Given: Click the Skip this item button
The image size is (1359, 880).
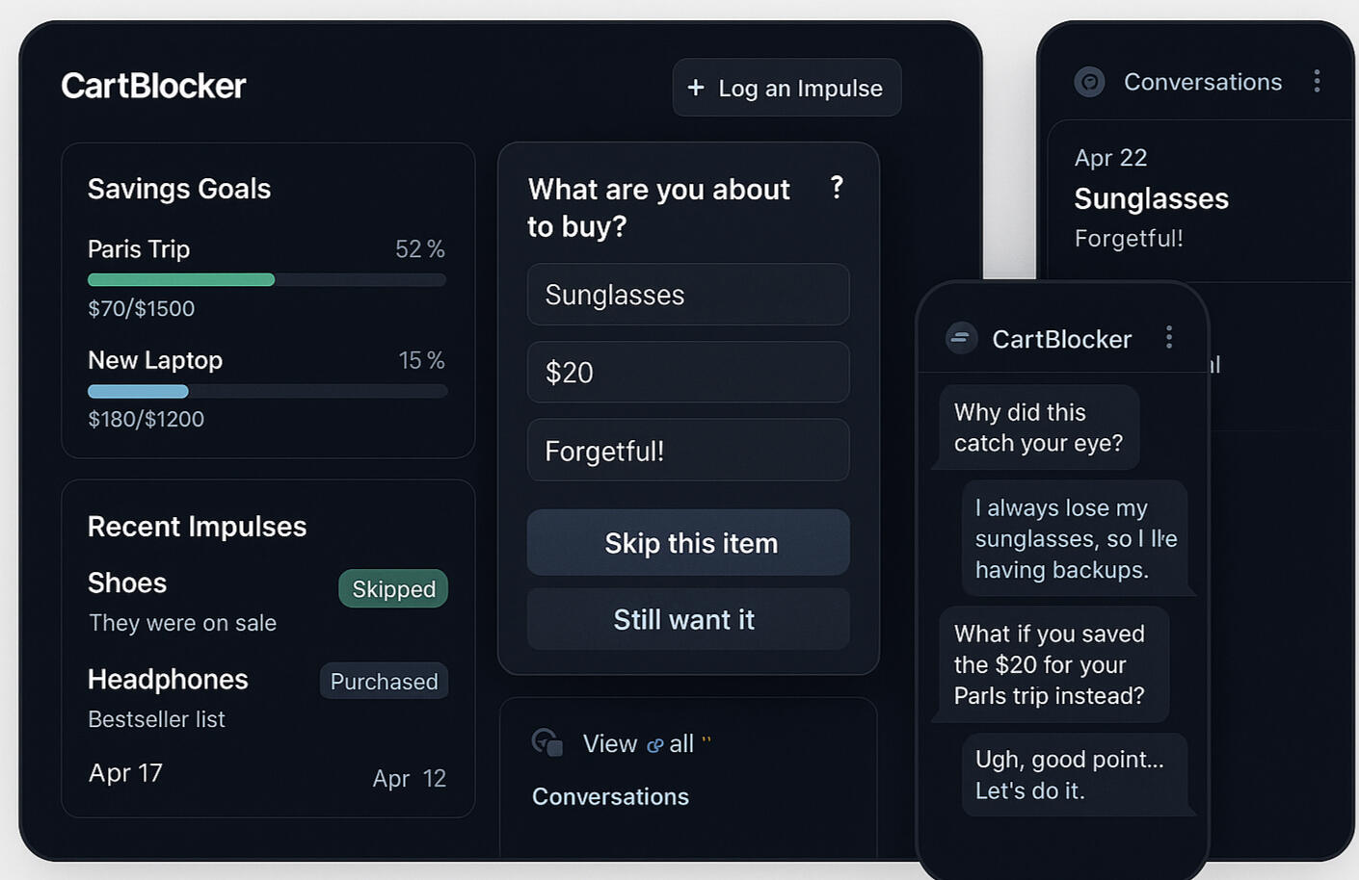Looking at the screenshot, I should click(x=688, y=543).
